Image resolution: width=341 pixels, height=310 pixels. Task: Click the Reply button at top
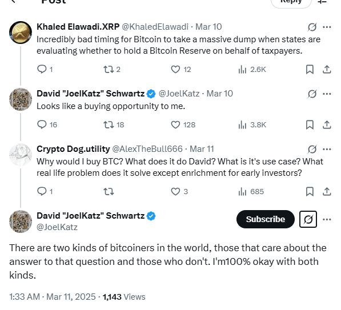(x=291, y=2)
